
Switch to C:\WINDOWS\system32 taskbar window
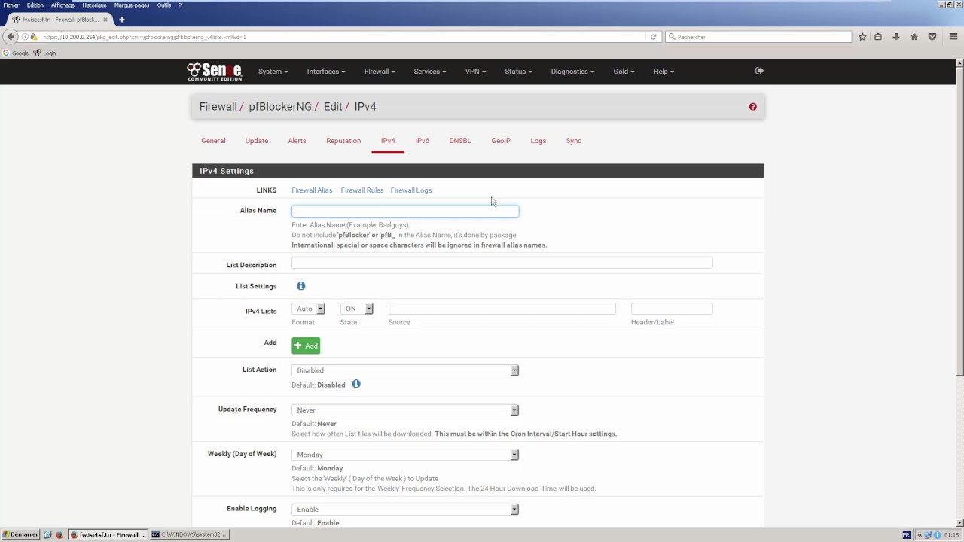coord(188,534)
